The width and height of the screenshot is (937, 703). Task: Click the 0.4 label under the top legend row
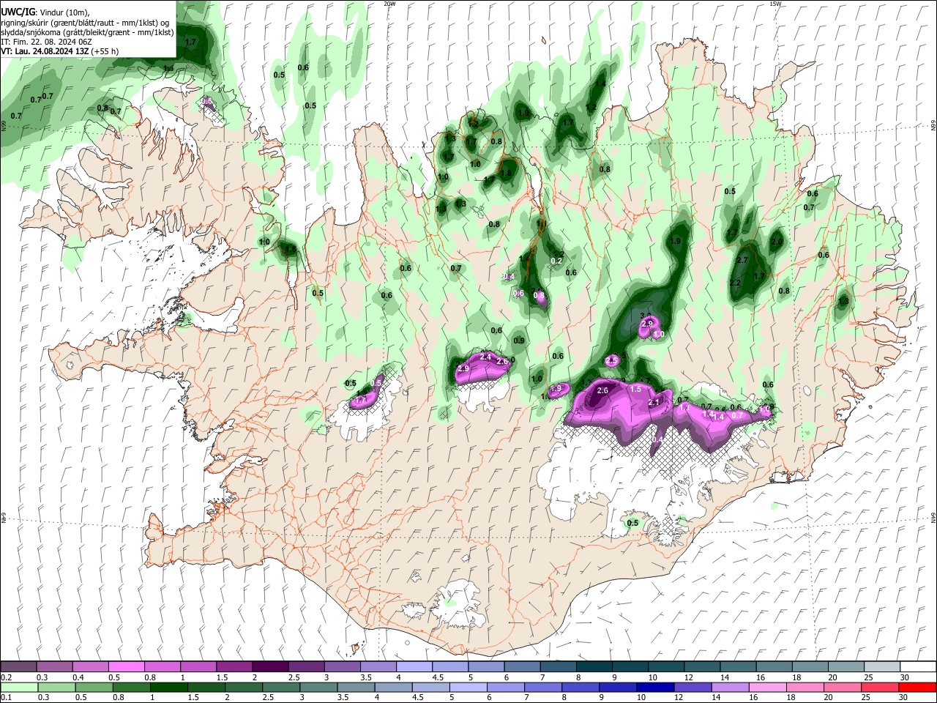pyautogui.click(x=78, y=677)
